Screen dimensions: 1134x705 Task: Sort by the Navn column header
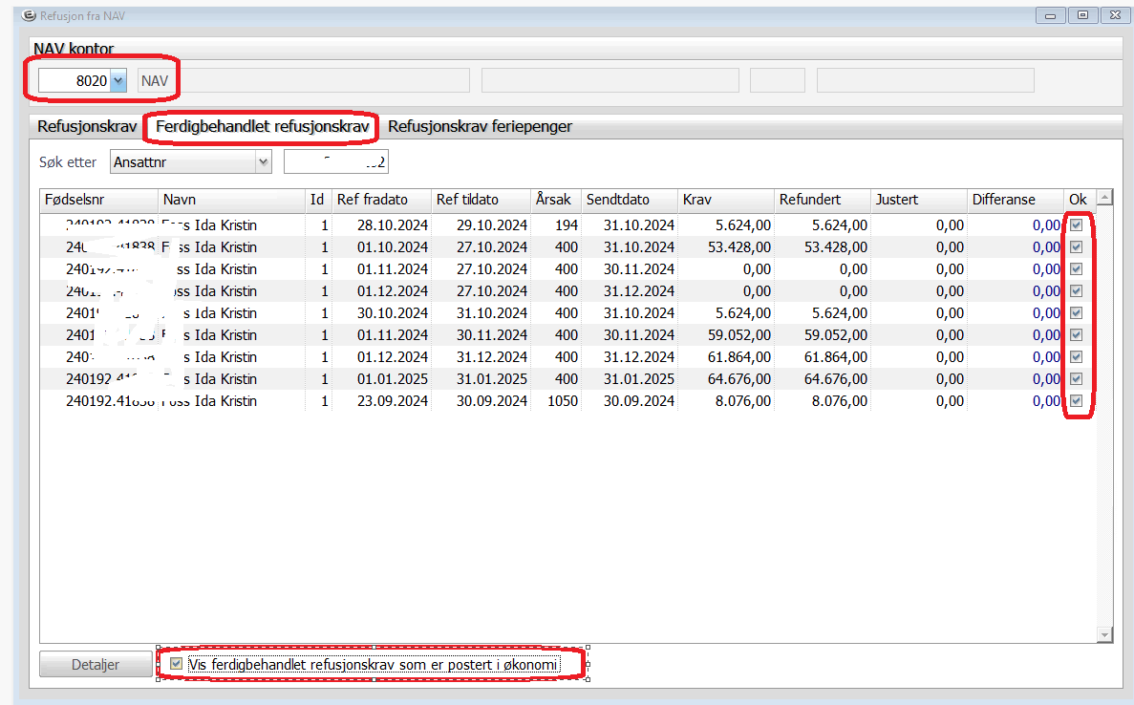[x=231, y=200]
